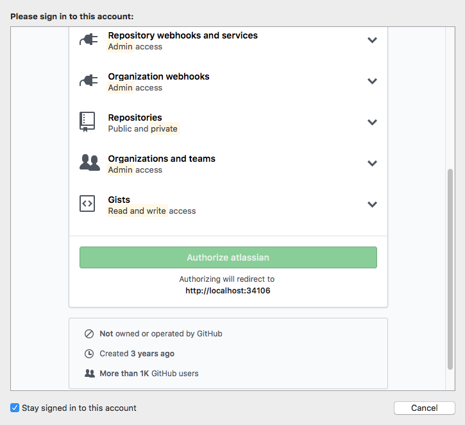Click the 'Not owned by GitHub' circle-slash icon
This screenshot has height=425, width=465.
(x=89, y=334)
